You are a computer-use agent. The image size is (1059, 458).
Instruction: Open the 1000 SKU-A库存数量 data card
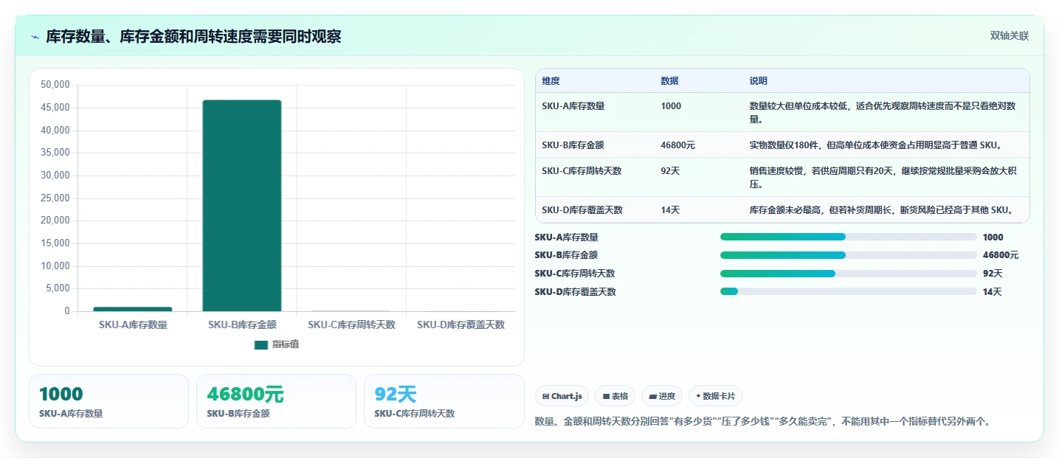(108, 401)
